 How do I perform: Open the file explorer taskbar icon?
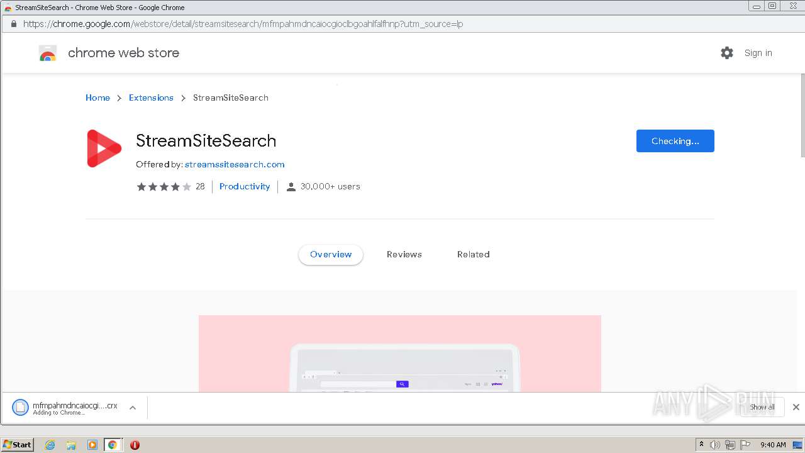click(x=71, y=445)
